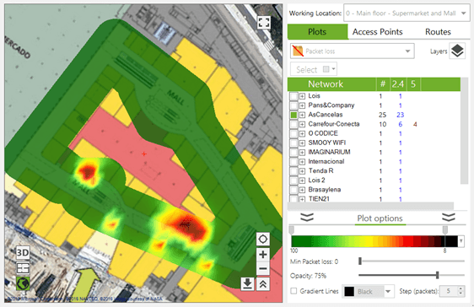Open the Packet loss plot type dropdown

[x=353, y=51]
